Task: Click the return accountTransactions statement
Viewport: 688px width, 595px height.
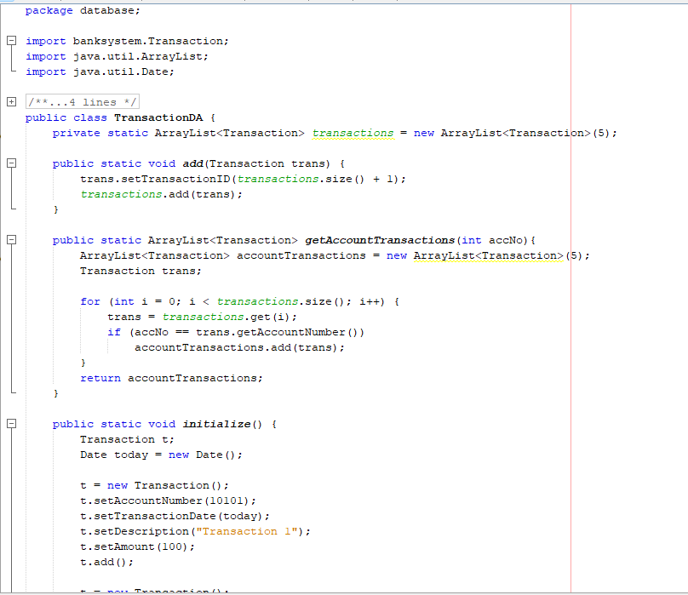Action: (170, 377)
